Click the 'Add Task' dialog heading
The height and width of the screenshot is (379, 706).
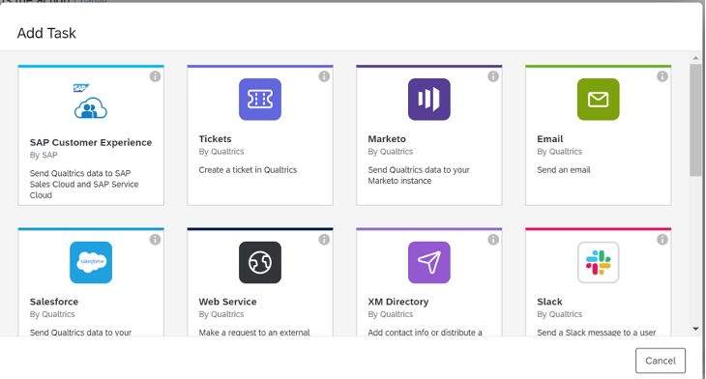pos(46,33)
